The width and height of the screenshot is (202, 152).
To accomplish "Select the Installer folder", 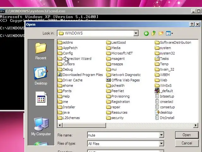I will [67, 107].
